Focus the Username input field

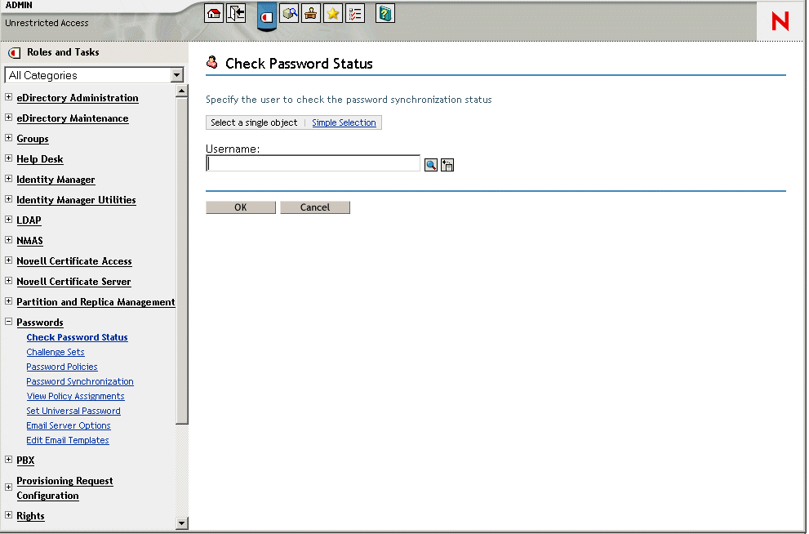(313, 163)
